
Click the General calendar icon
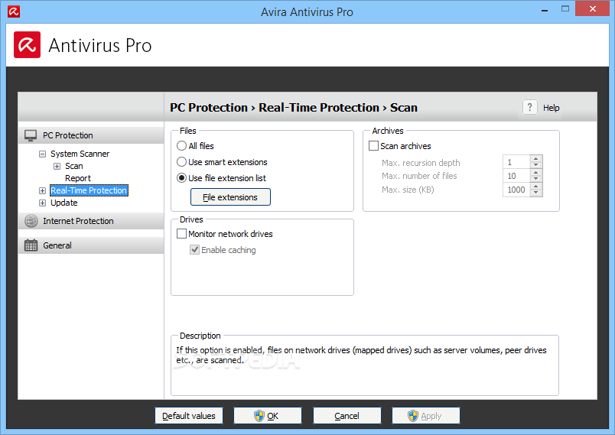click(x=31, y=245)
